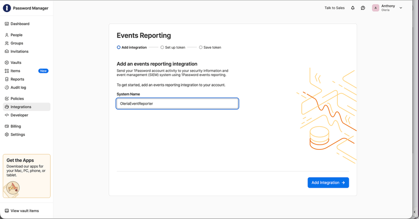Click the Developer label in sidebar
This screenshot has height=219, width=419.
click(19, 115)
